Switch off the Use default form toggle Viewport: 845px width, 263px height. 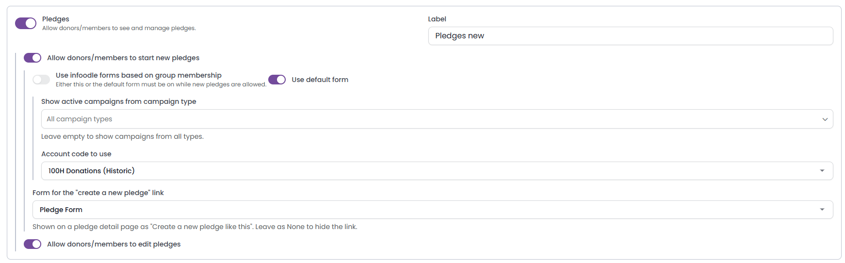coord(277,80)
